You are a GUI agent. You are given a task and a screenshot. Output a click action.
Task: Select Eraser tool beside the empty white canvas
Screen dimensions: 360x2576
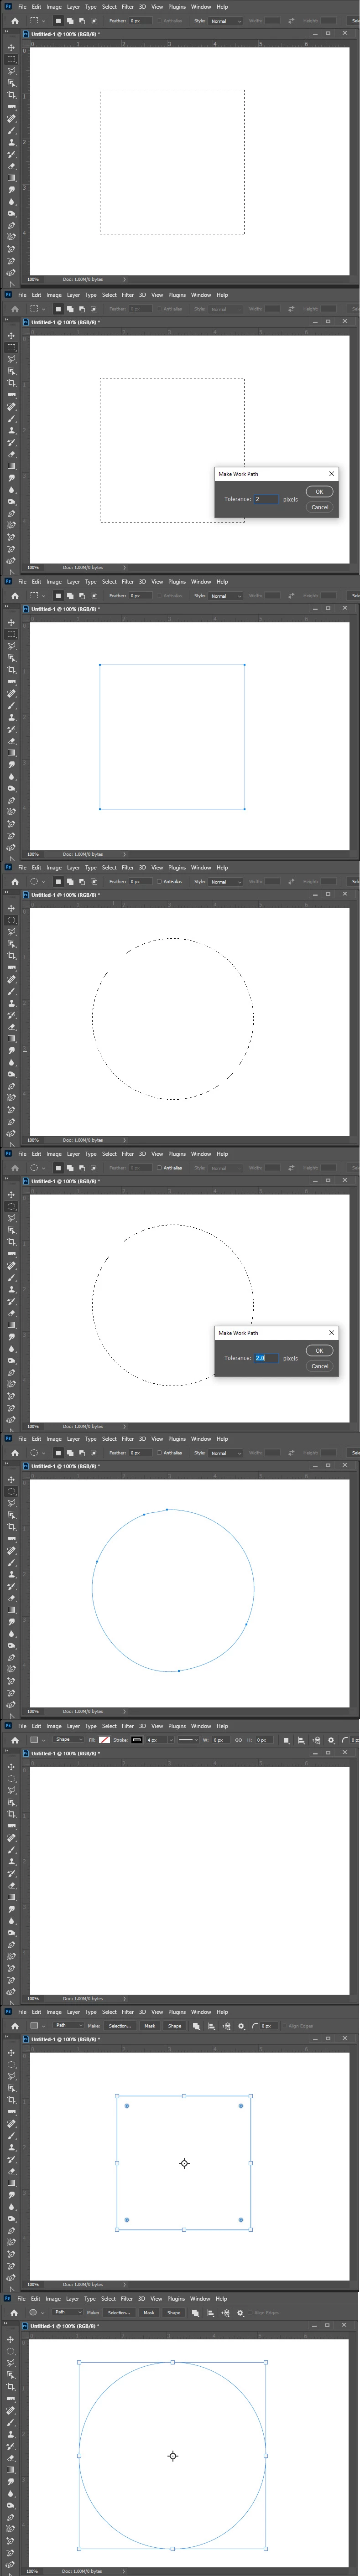tap(12, 1886)
